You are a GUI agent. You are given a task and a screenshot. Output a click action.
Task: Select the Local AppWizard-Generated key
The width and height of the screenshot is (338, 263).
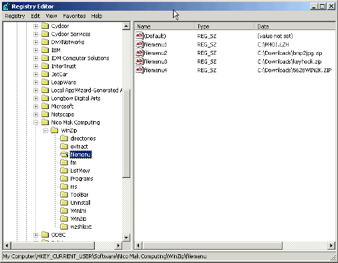(87, 90)
